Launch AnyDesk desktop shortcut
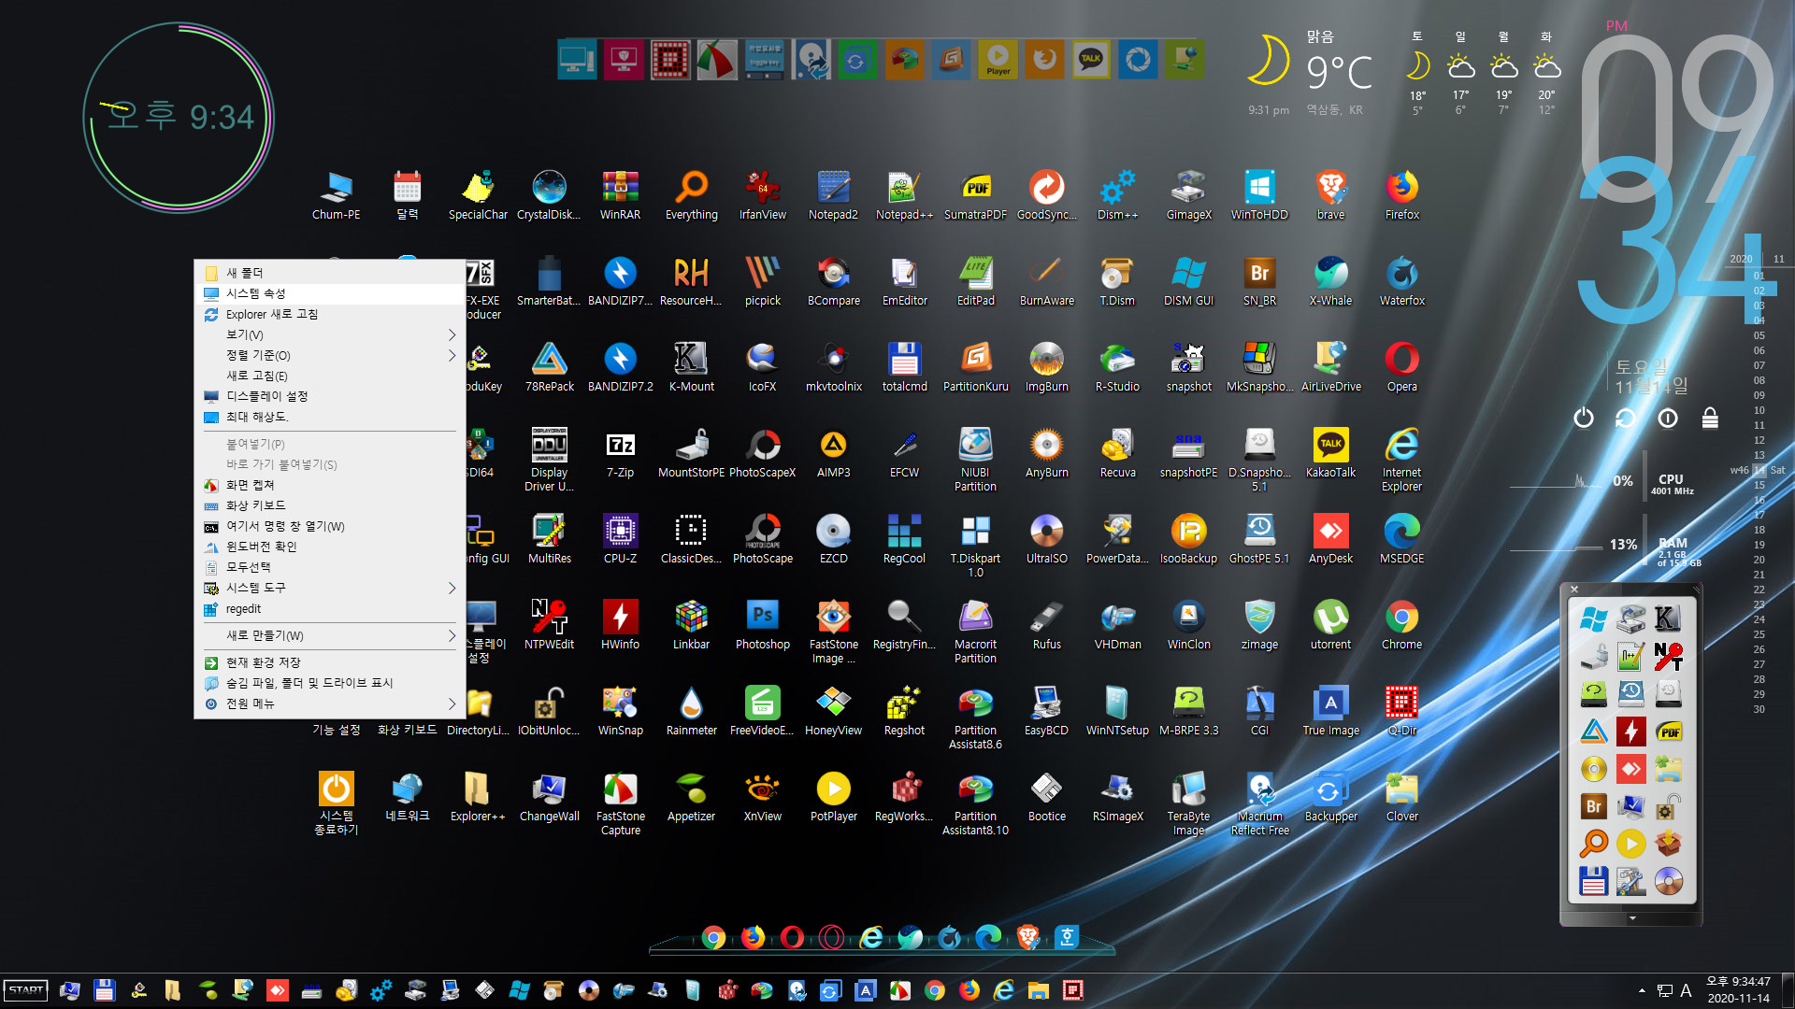Viewport: 1795px width, 1009px height. [x=1330, y=538]
